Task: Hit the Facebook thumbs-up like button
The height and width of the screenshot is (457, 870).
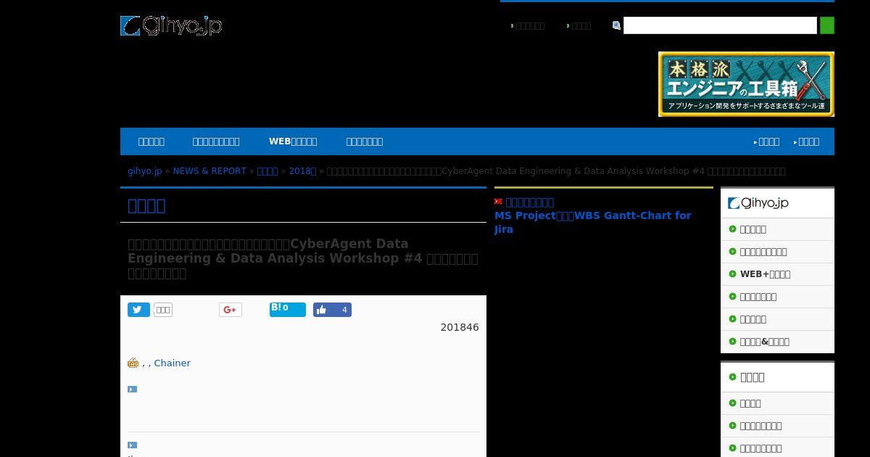Action: click(332, 310)
